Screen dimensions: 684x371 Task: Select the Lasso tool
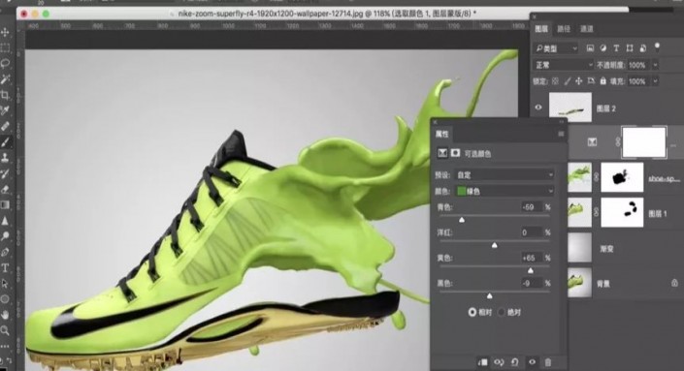click(5, 64)
